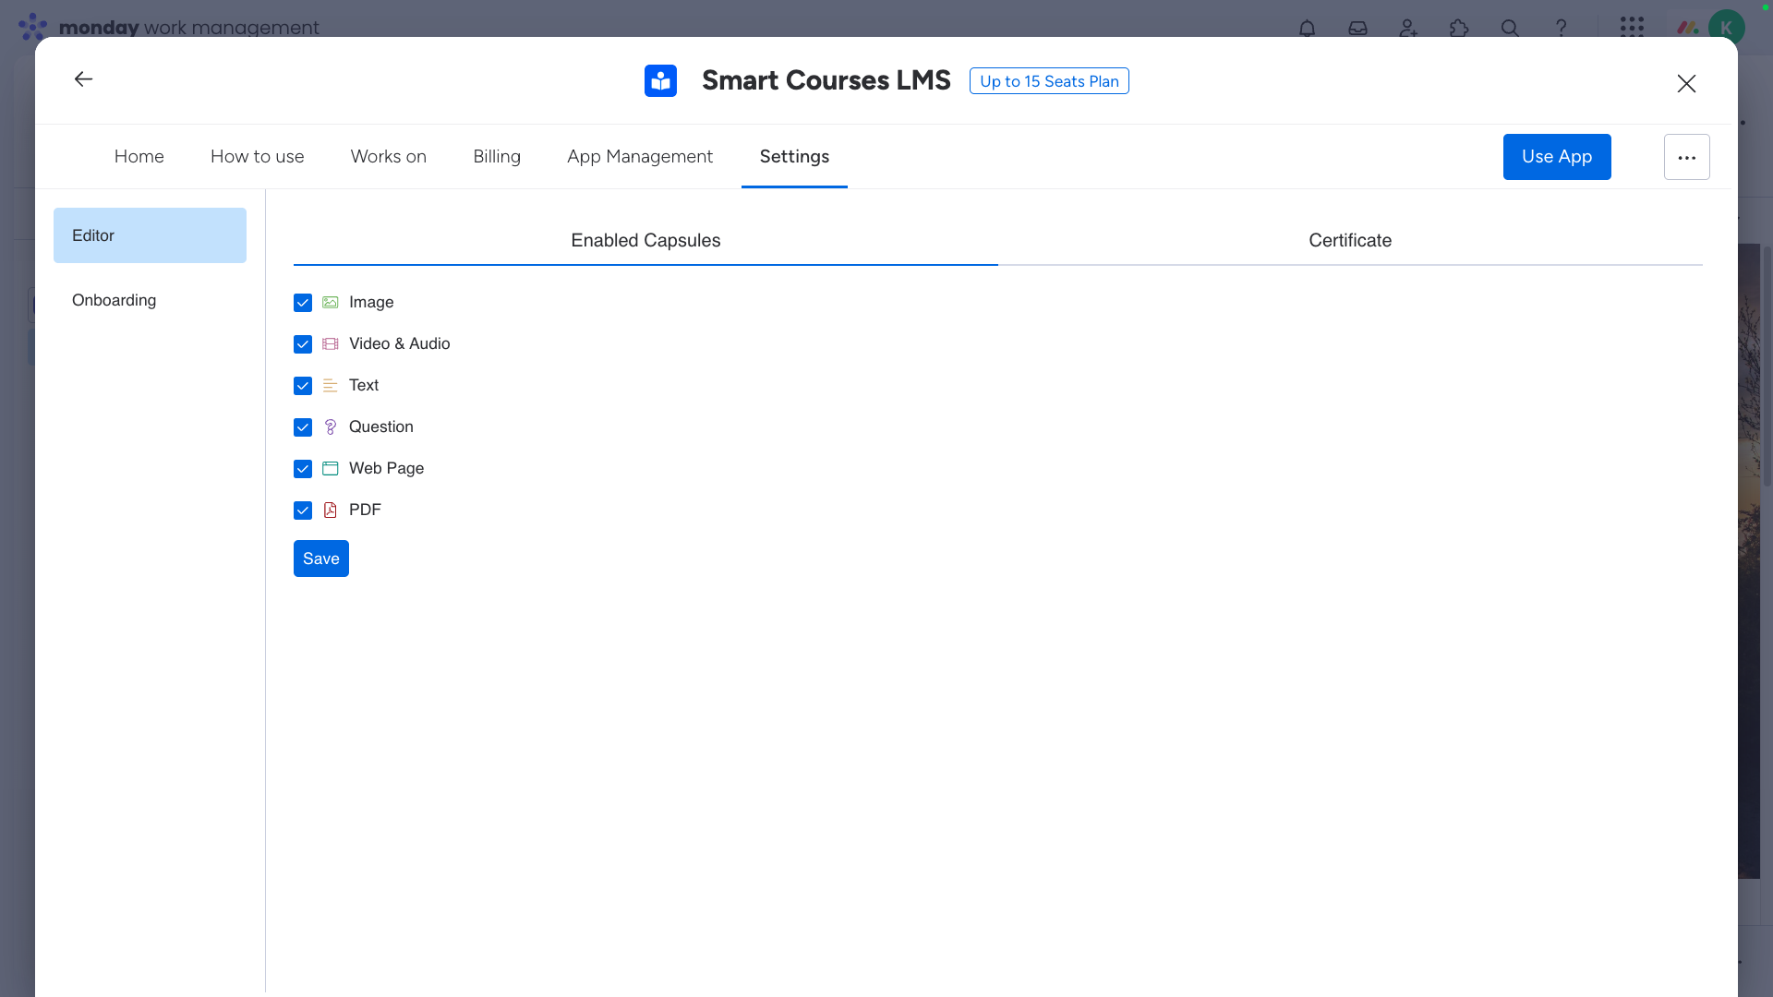Open the nine-dot products switcher
The image size is (1773, 997).
pyautogui.click(x=1632, y=27)
